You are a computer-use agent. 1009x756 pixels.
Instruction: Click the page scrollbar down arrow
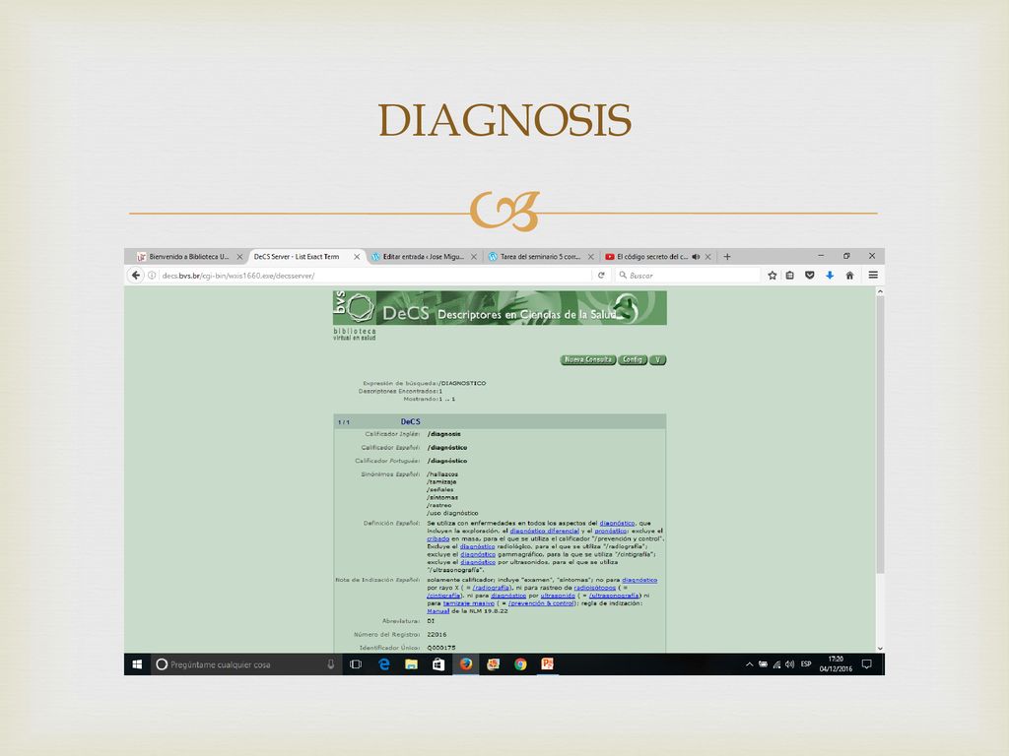click(x=880, y=649)
